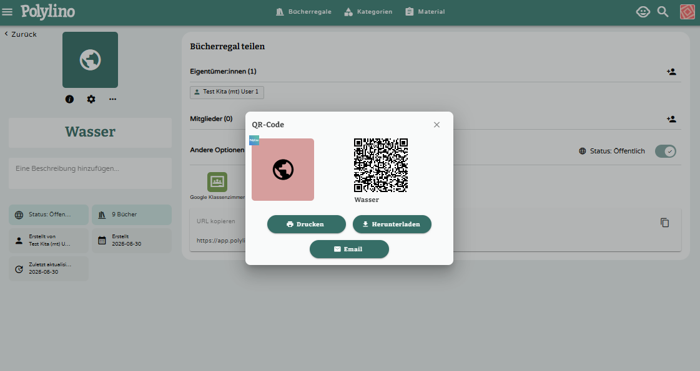700x371 pixels.
Task: Open the three-dots more options menu
Action: (112, 99)
